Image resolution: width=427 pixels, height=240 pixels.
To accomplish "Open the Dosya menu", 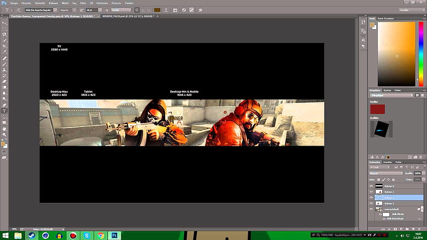I will tap(14, 3).
